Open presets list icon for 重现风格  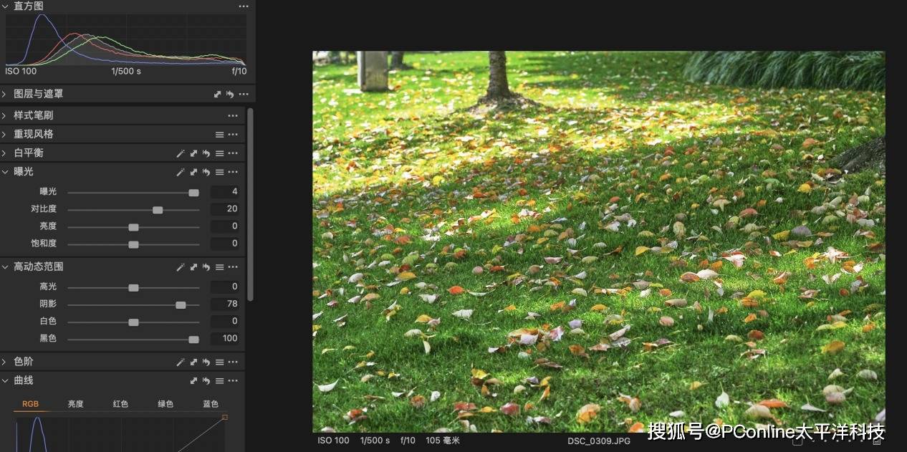[220, 135]
